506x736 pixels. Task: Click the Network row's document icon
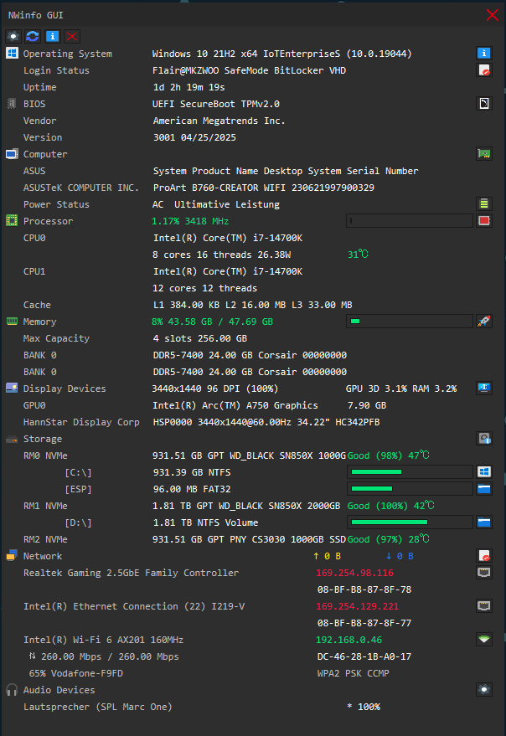click(484, 556)
